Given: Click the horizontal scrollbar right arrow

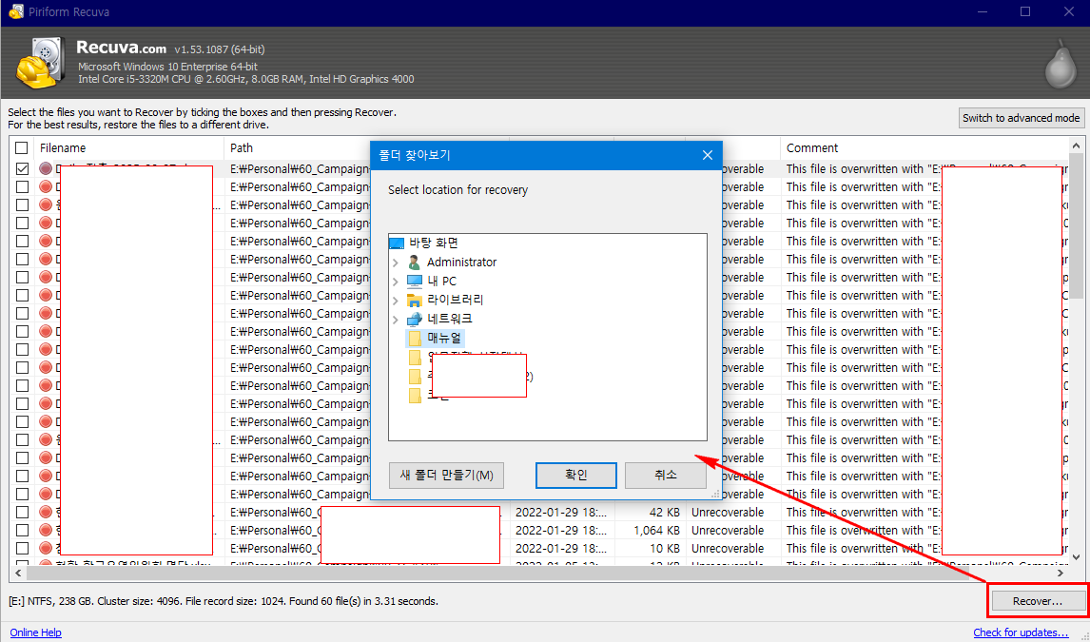Looking at the screenshot, I should 1061,574.
